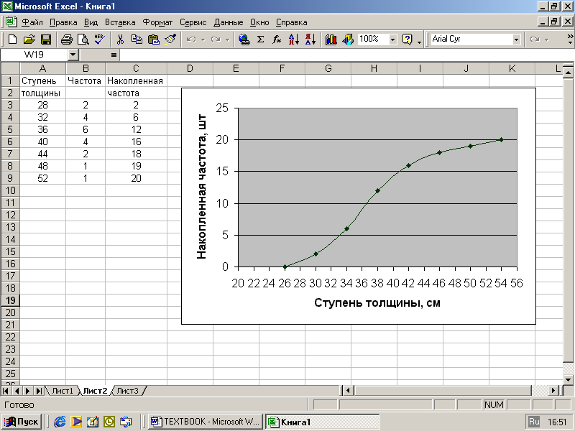Click the Edit Formula equals button
The height and width of the screenshot is (431, 575).
click(114, 55)
